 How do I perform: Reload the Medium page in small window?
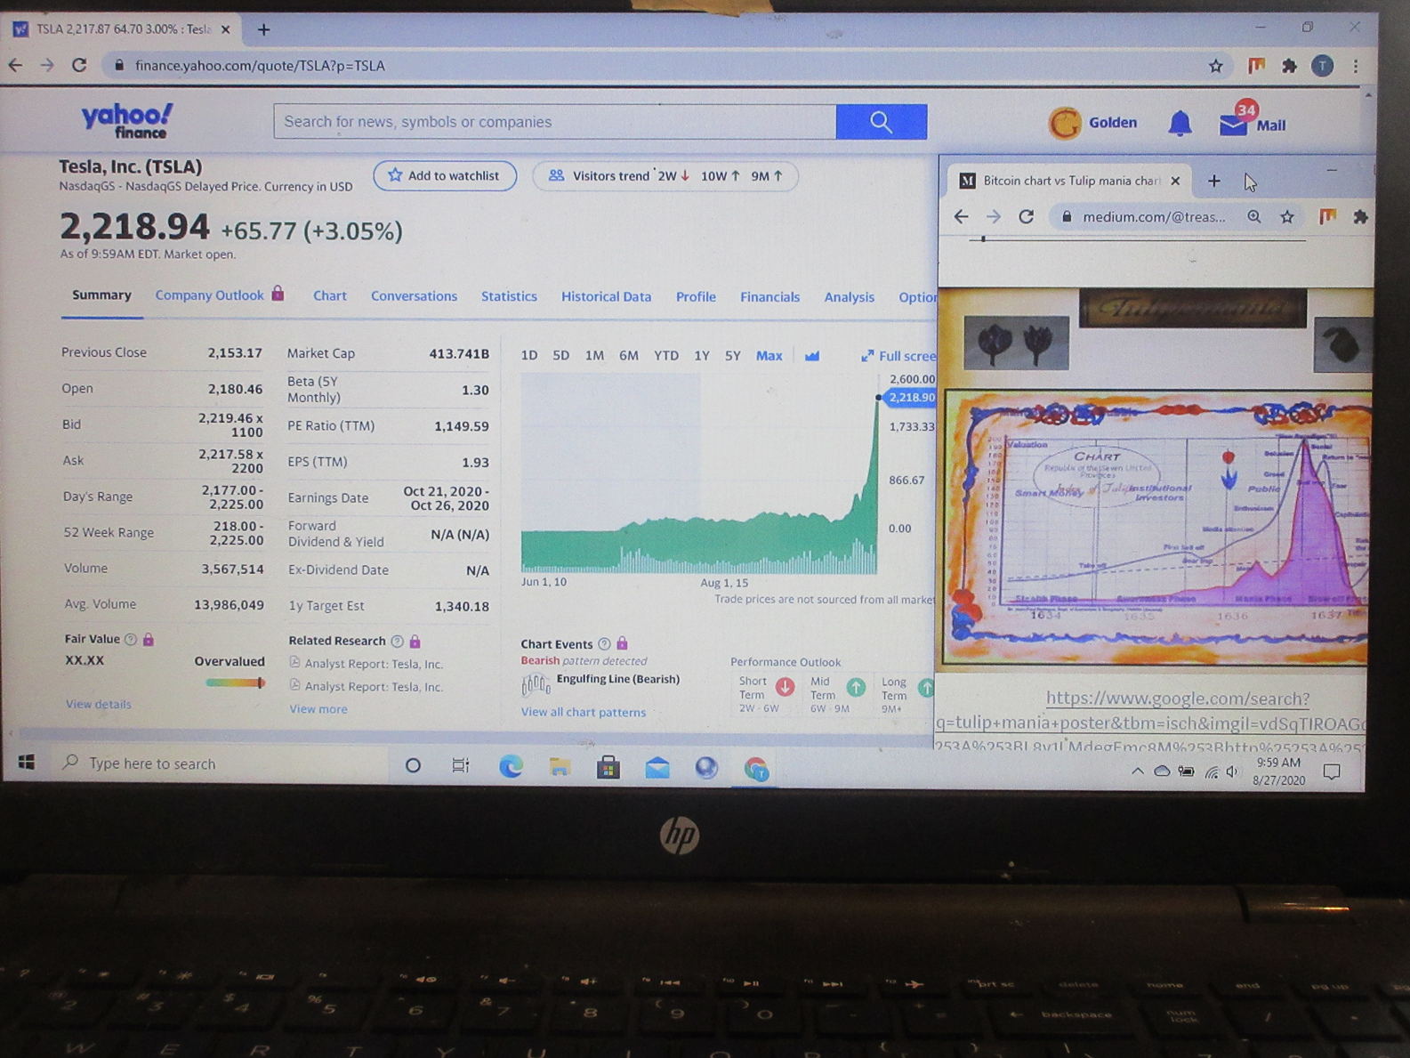[1027, 216]
